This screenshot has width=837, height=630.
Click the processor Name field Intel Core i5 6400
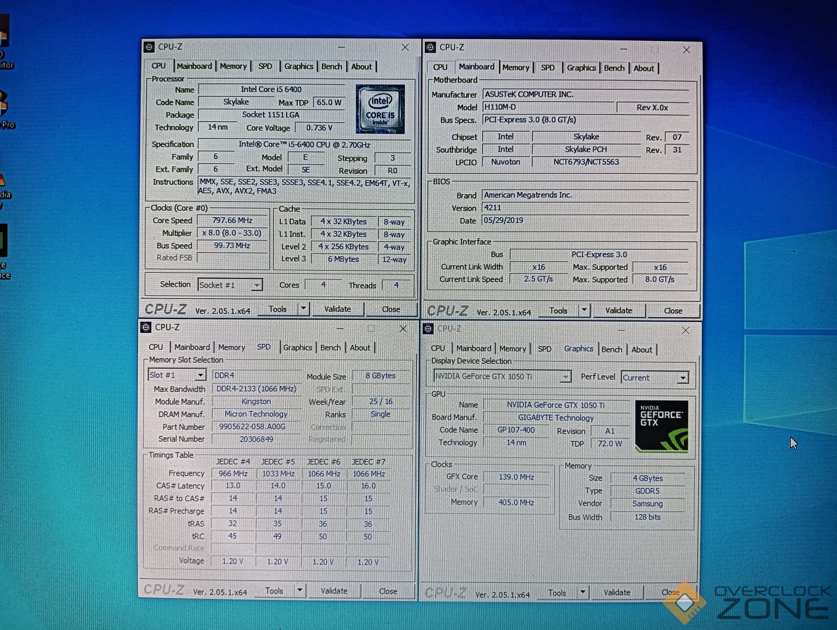click(x=271, y=89)
